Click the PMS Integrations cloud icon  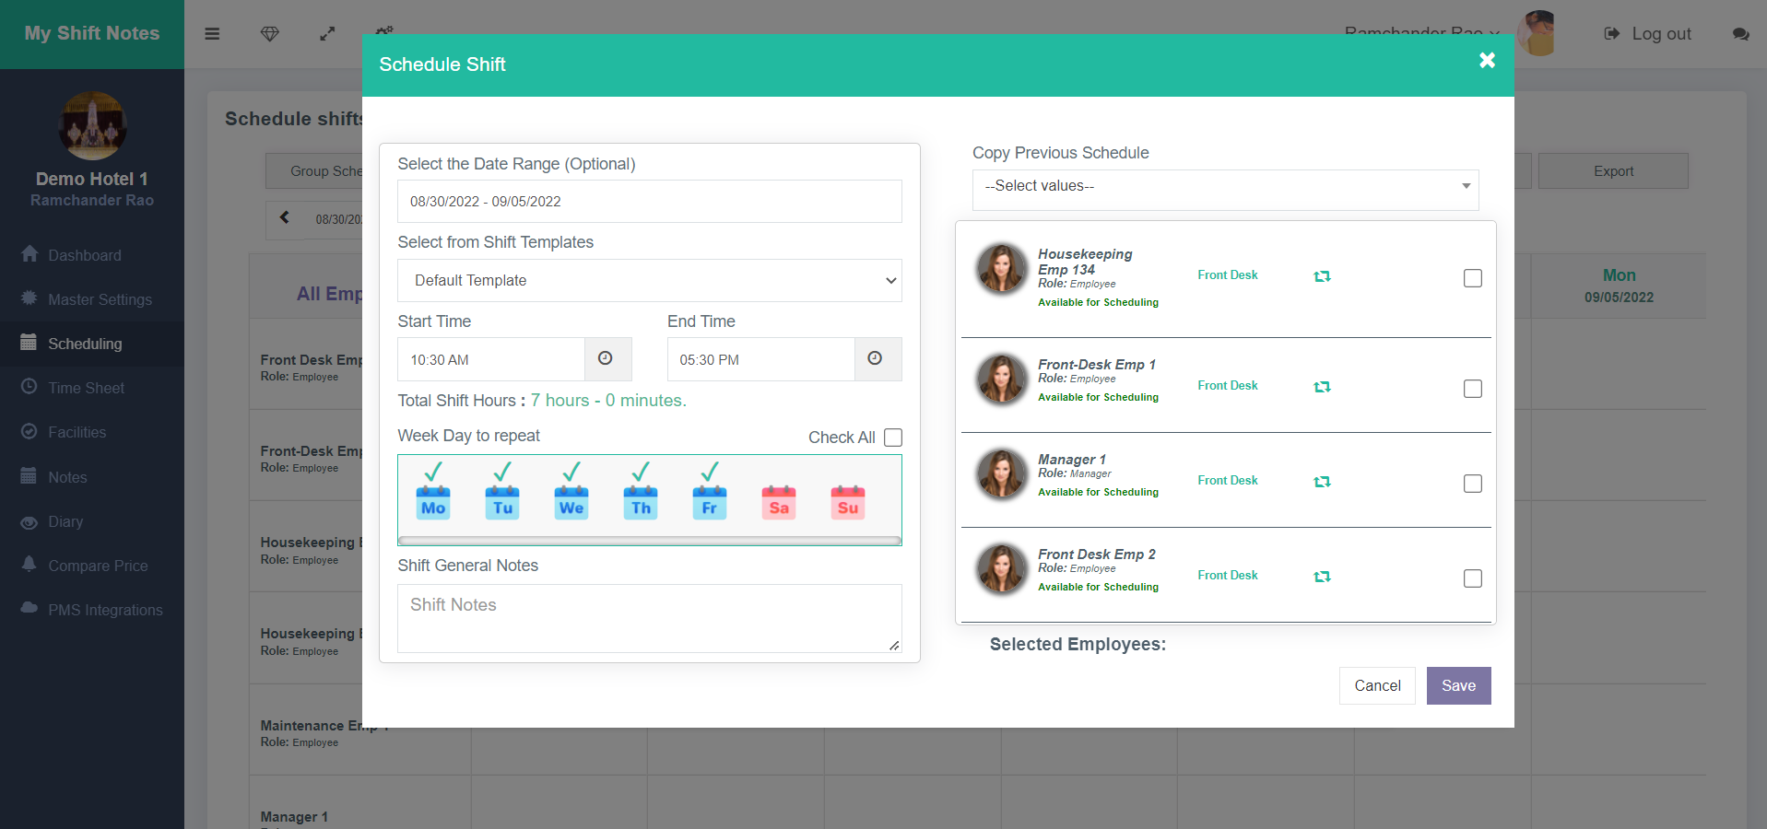click(29, 610)
